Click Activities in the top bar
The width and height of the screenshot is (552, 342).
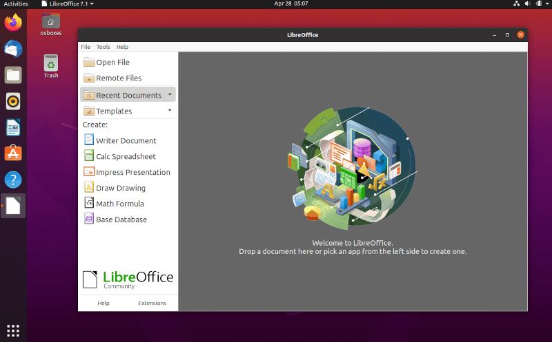[15, 4]
